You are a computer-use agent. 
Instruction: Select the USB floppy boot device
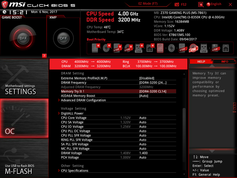215,48
